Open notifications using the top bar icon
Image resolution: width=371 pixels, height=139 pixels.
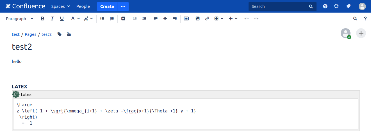(x=348, y=6)
